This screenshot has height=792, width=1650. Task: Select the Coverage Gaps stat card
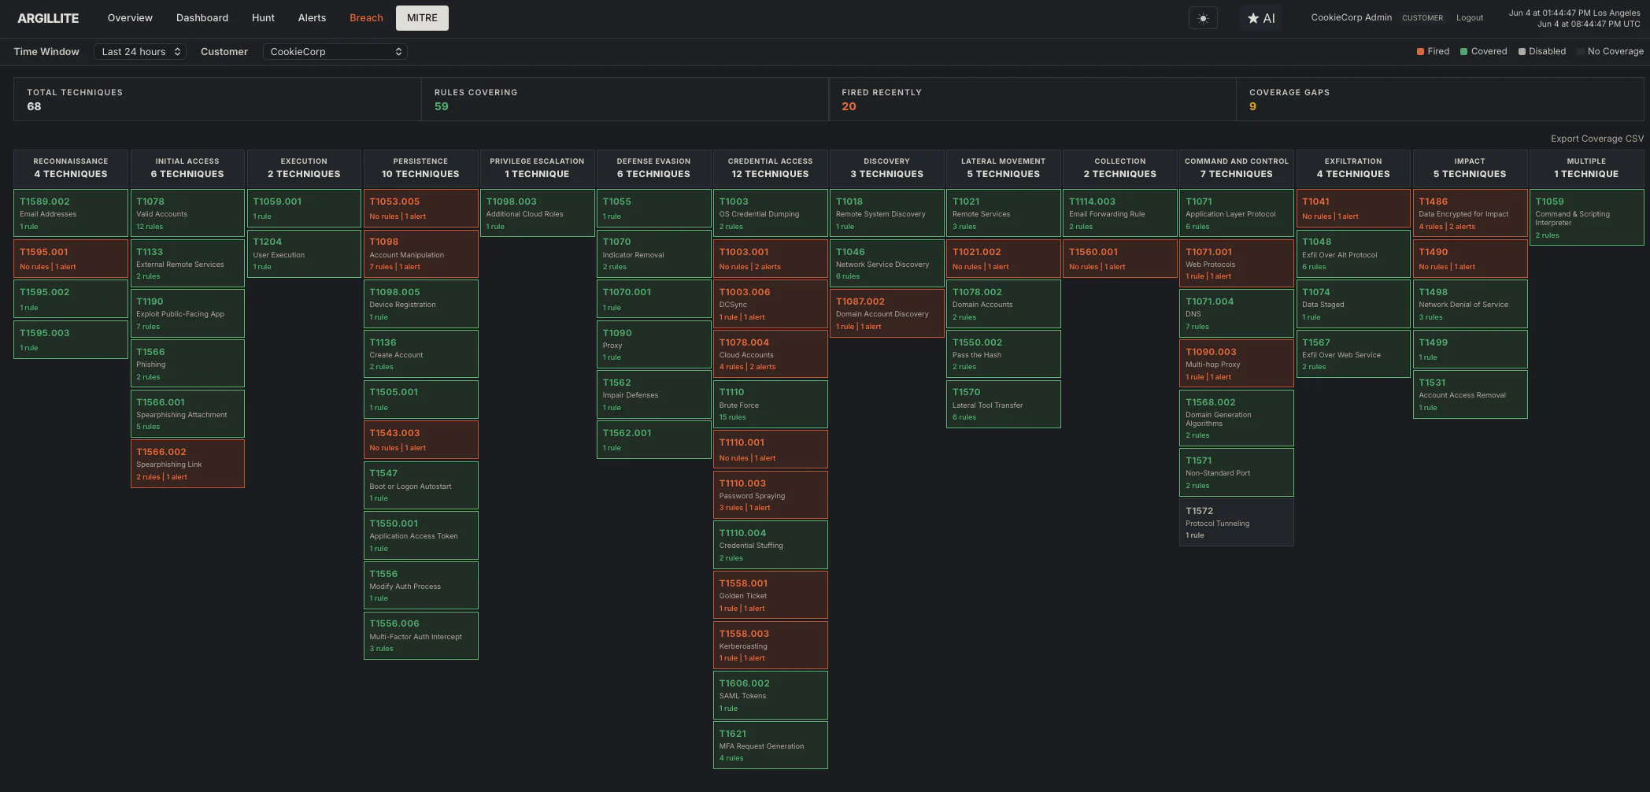click(1440, 99)
